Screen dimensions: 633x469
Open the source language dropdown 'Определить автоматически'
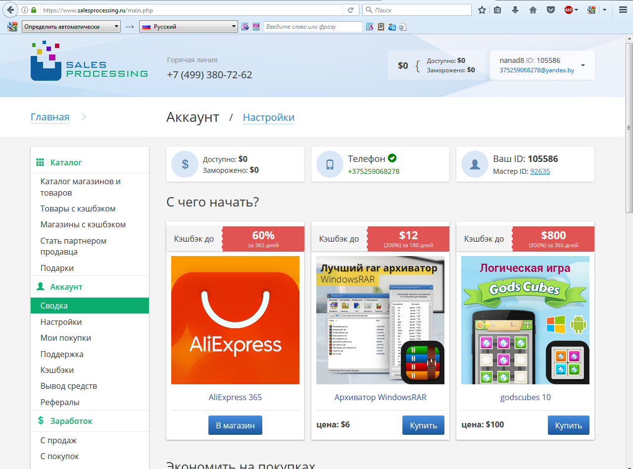point(71,27)
